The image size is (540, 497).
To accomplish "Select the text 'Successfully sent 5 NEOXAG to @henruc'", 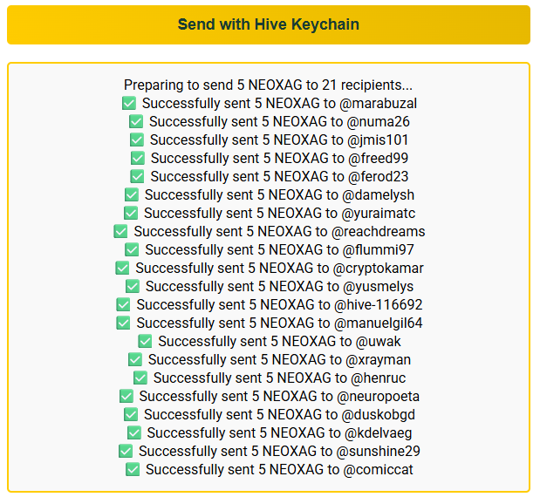I will 279,378.
